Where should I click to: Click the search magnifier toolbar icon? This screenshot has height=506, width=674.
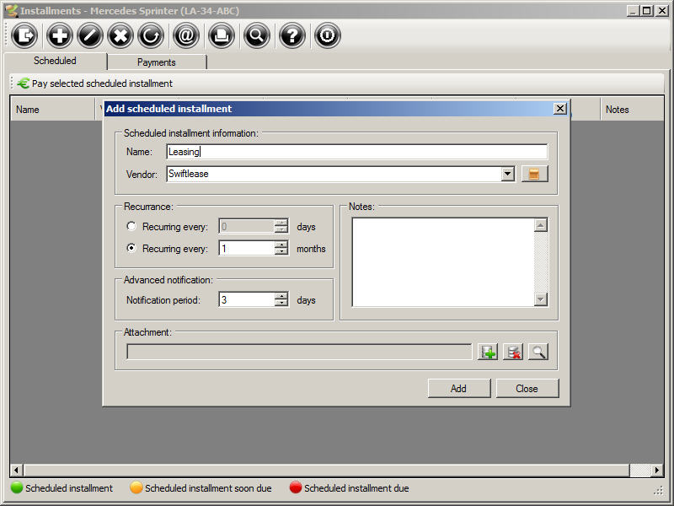coord(256,35)
